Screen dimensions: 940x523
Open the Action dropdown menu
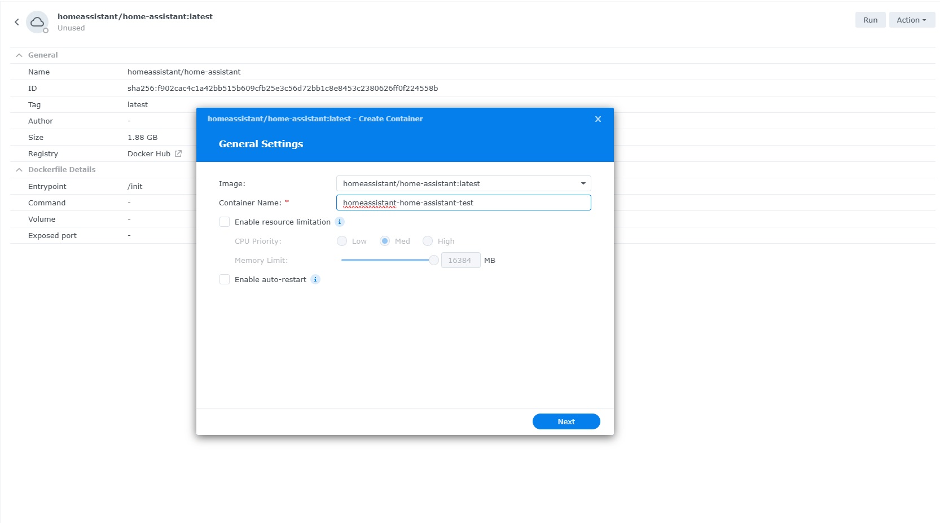tap(911, 20)
